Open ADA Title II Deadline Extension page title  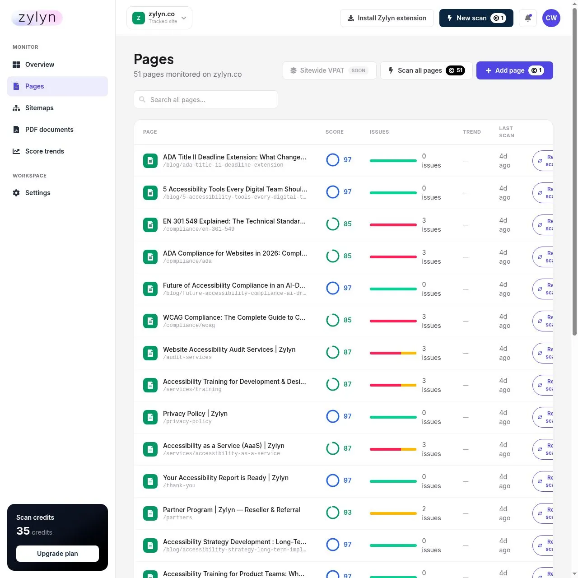point(234,157)
